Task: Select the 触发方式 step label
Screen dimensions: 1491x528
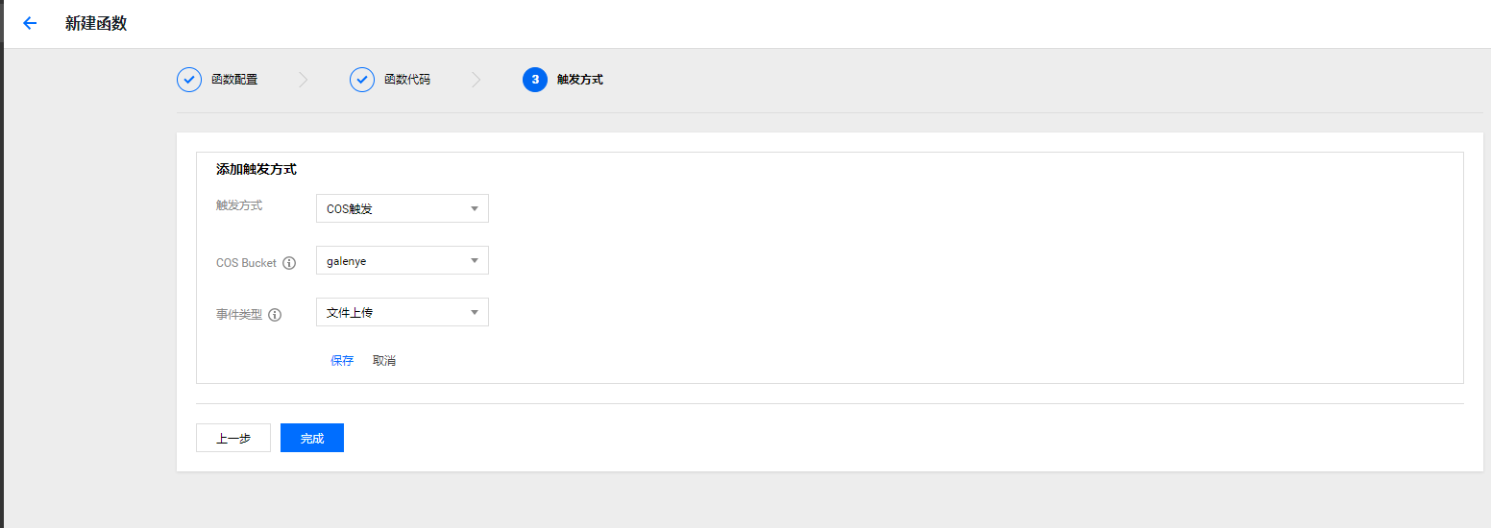Action: tap(580, 80)
